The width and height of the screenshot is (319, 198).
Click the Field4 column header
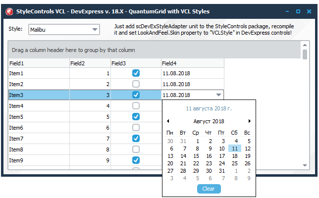(x=193, y=63)
